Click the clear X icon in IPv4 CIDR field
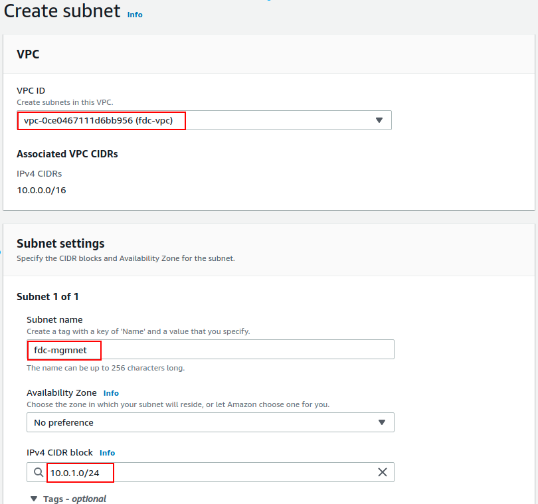 pos(383,472)
